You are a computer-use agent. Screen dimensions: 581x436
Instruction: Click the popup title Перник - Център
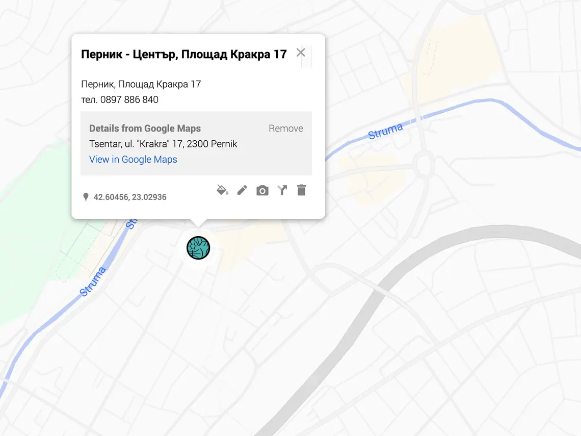click(183, 54)
